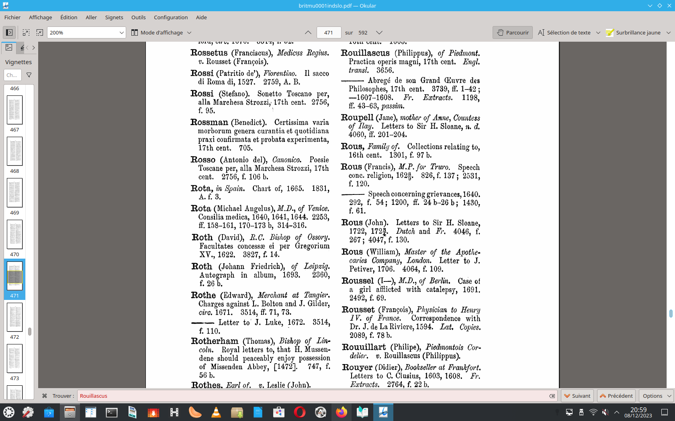Launch Firefox browser

342,412
